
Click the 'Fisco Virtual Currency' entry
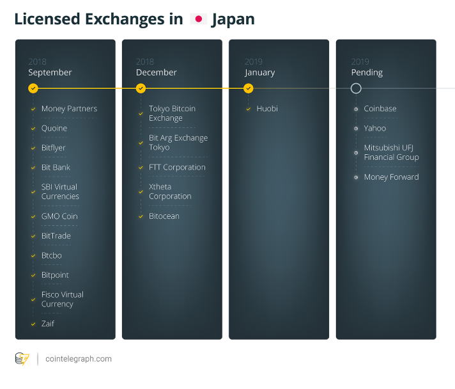pyautogui.click(x=63, y=299)
